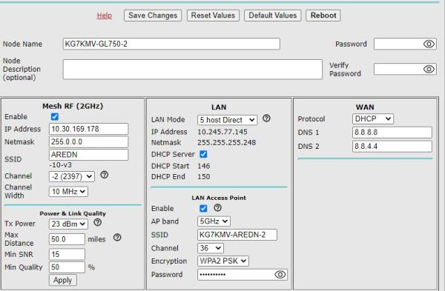
Task: Open the Encryption WPA2 PSK dropdown
Action: [x=223, y=261]
